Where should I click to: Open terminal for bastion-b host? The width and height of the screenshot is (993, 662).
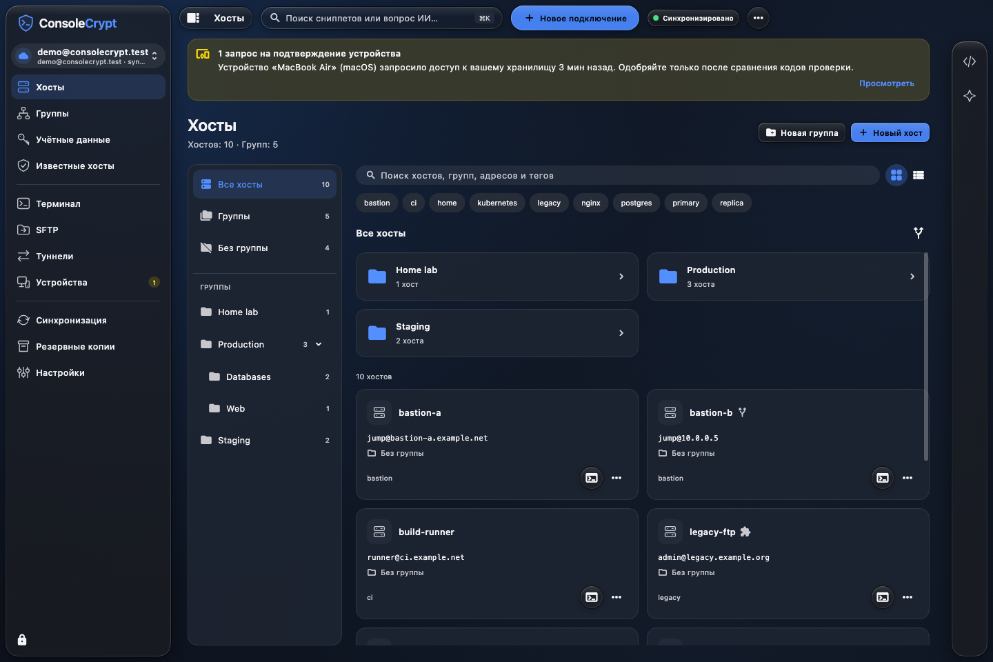(883, 478)
